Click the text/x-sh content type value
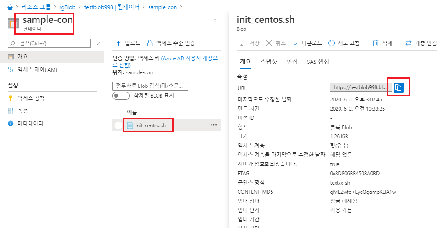The image size is (437, 228). click(x=340, y=183)
